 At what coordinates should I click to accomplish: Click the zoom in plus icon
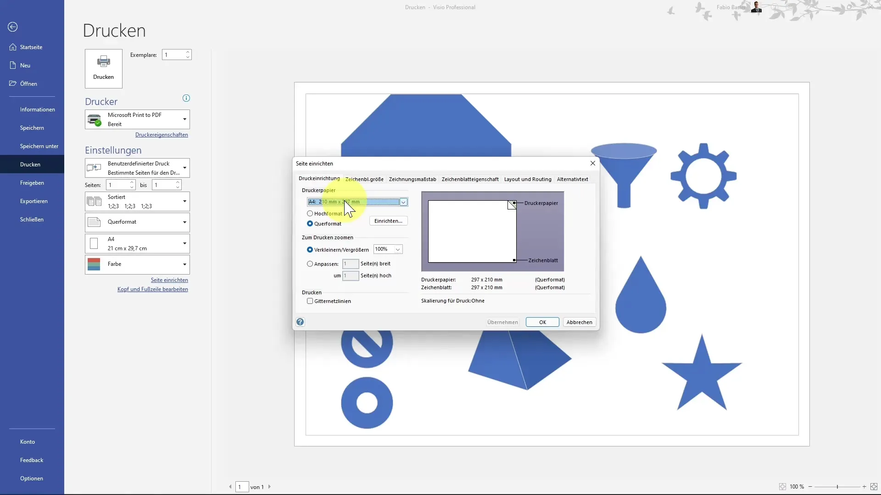click(x=864, y=487)
